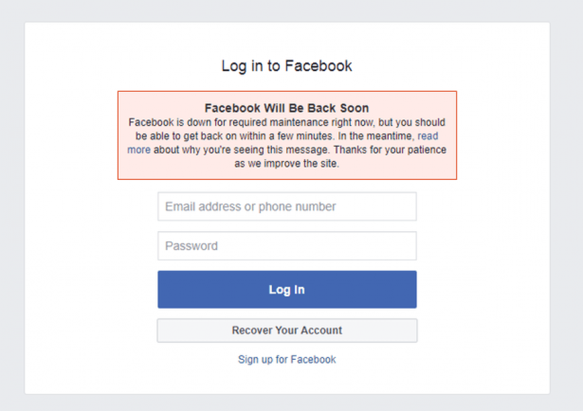Click the 'Facebook Will Be Back Soon' title

click(x=287, y=108)
